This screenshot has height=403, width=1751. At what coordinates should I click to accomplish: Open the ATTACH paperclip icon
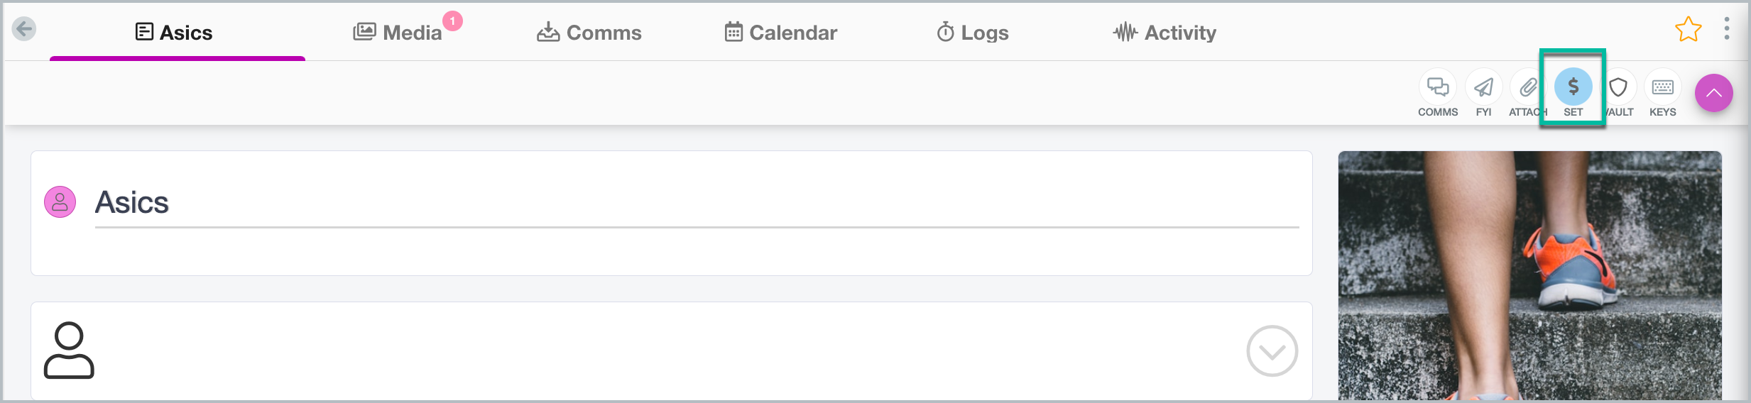point(1527,87)
